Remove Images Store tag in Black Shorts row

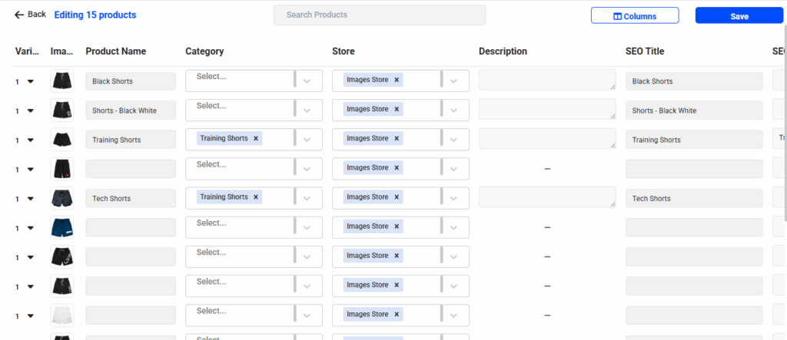[x=397, y=80]
